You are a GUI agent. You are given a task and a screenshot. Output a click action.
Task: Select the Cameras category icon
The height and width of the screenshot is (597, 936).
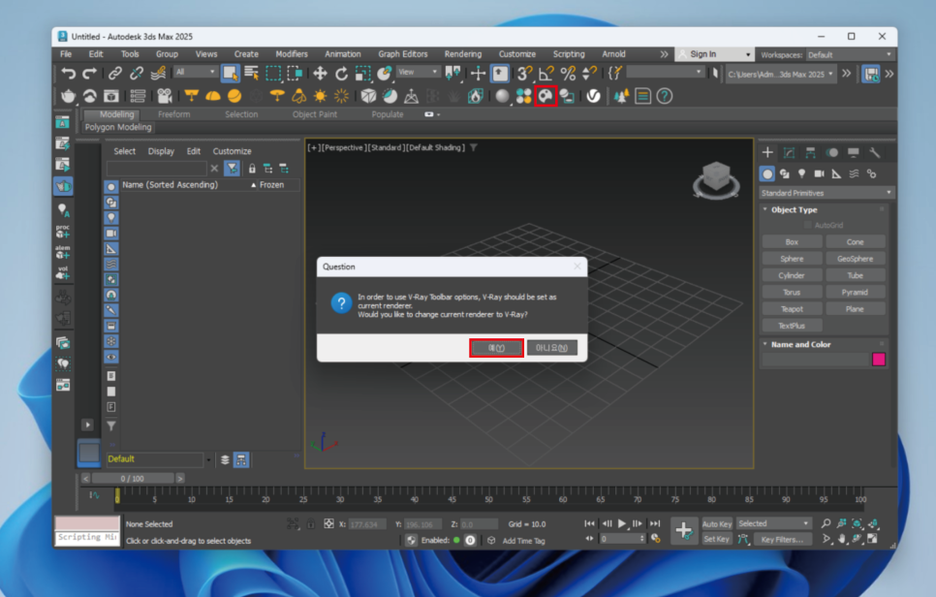click(x=819, y=173)
